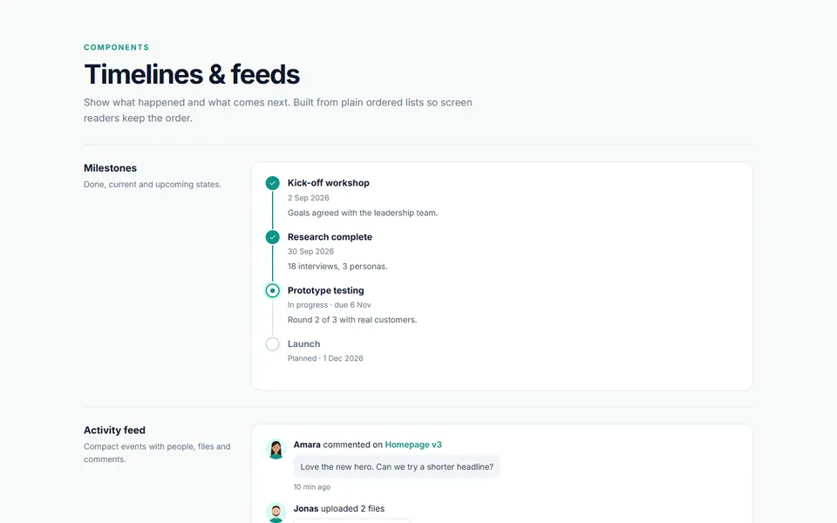Click the Research complete milestone title
This screenshot has width=837, height=523.
coord(330,237)
